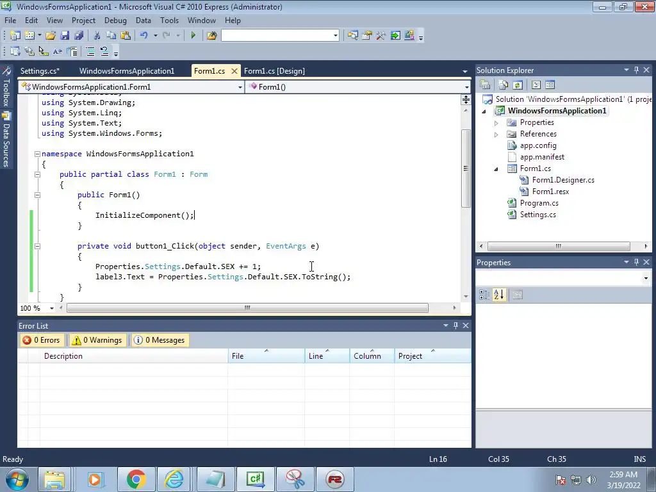Open the Tools menu

coord(169,20)
